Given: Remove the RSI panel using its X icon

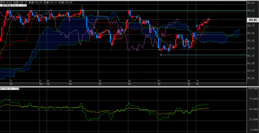Looking at the screenshot, I should coord(18,89).
